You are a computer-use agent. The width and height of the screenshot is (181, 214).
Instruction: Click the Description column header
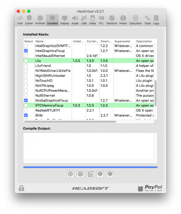click(x=146, y=41)
